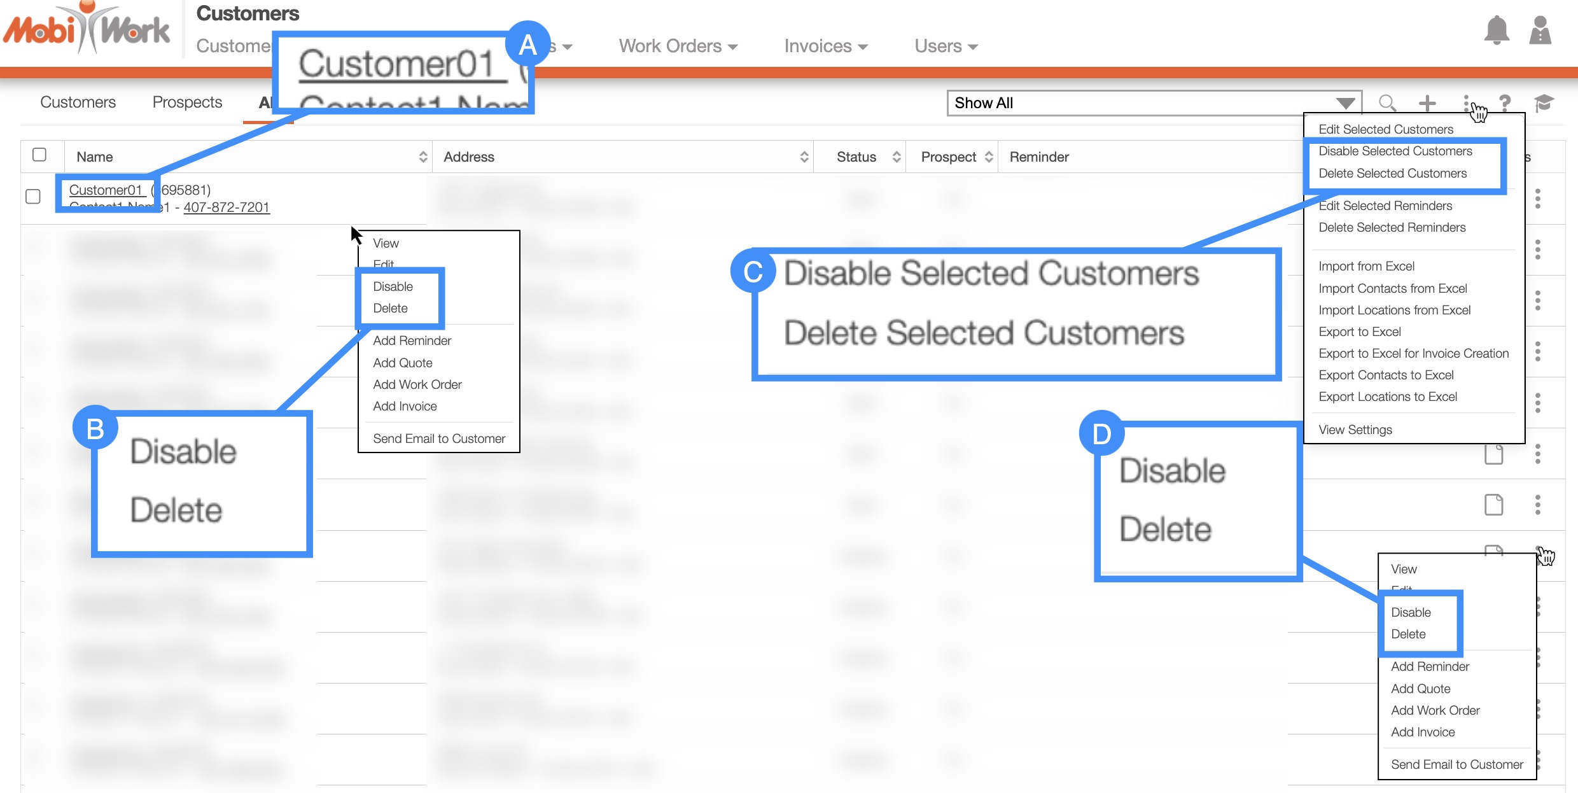Viewport: 1578px width, 793px height.
Task: Check the Customer01 row checkbox
Action: point(33,196)
